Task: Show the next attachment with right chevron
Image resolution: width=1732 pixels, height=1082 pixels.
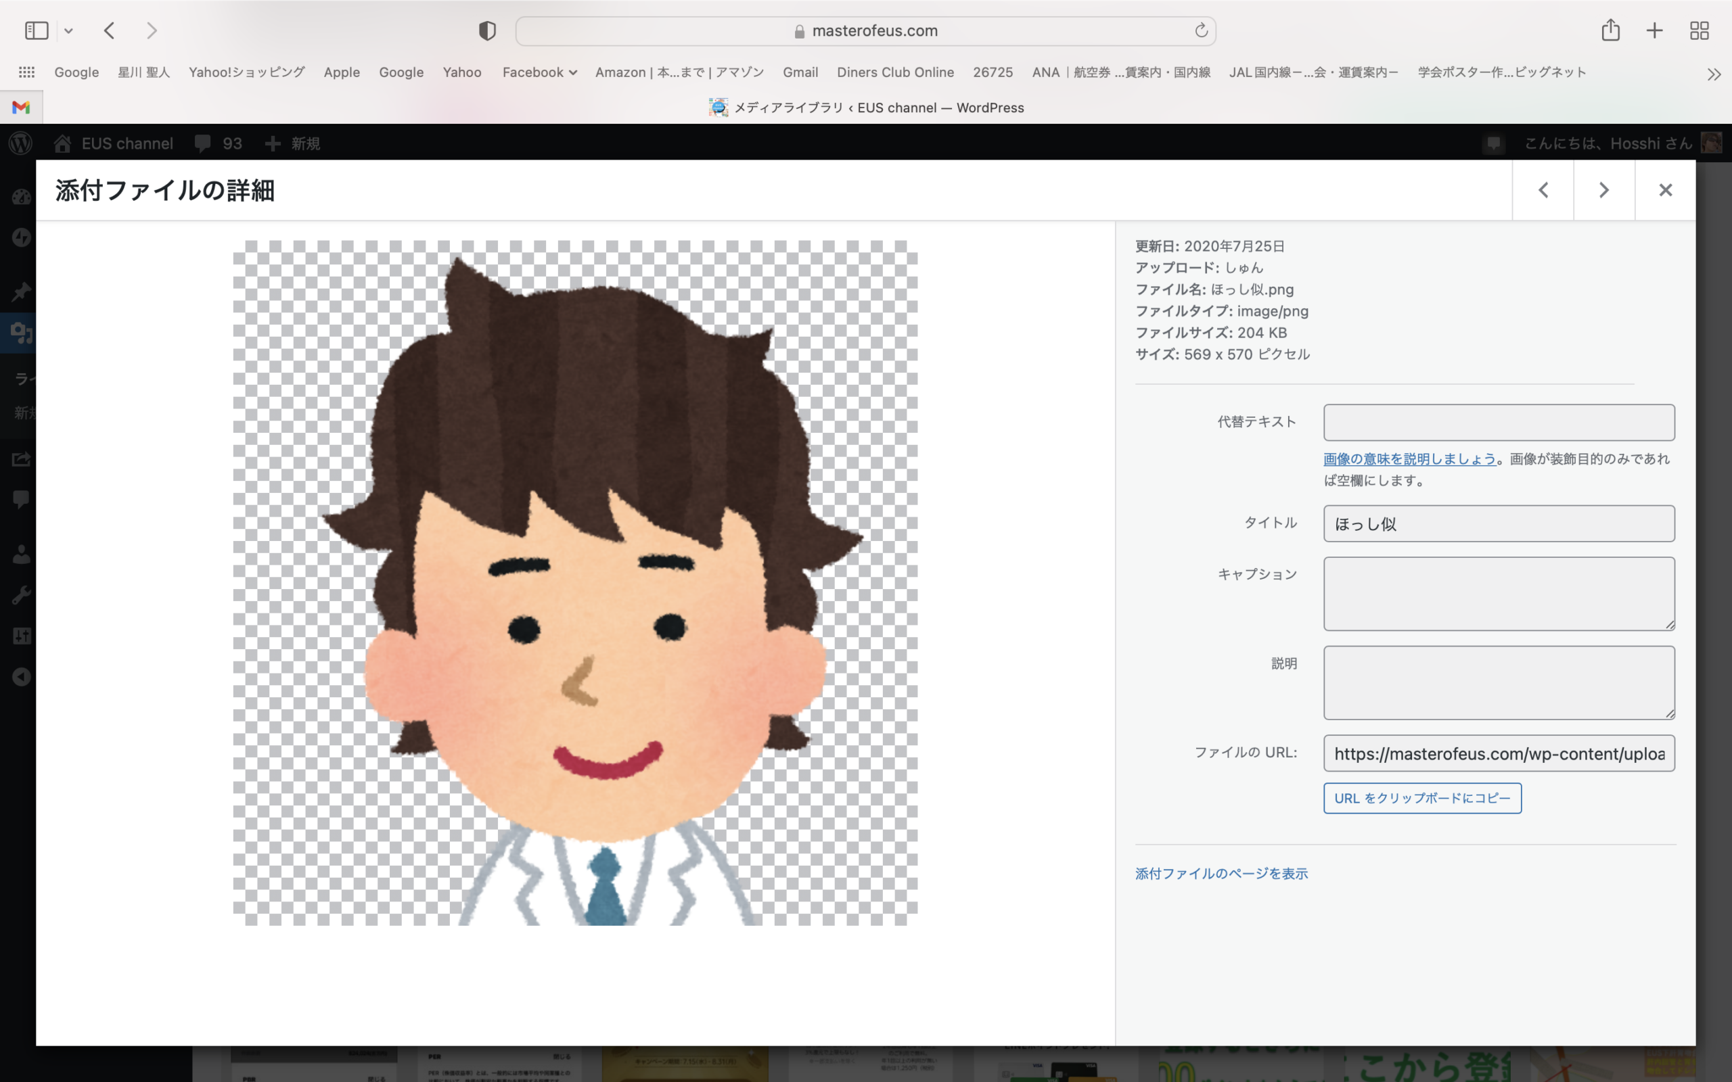Action: 1603,190
